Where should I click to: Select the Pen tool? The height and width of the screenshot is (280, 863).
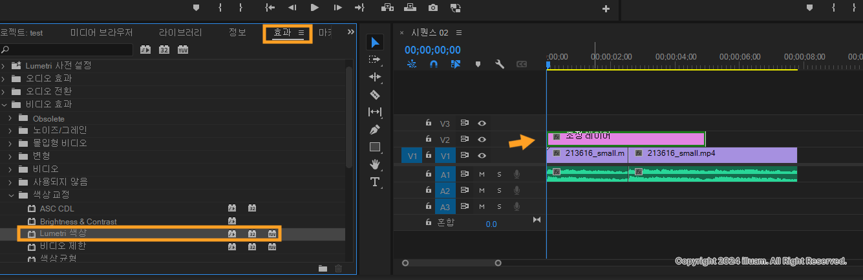375,129
